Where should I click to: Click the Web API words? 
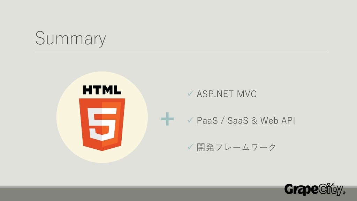click(x=278, y=120)
